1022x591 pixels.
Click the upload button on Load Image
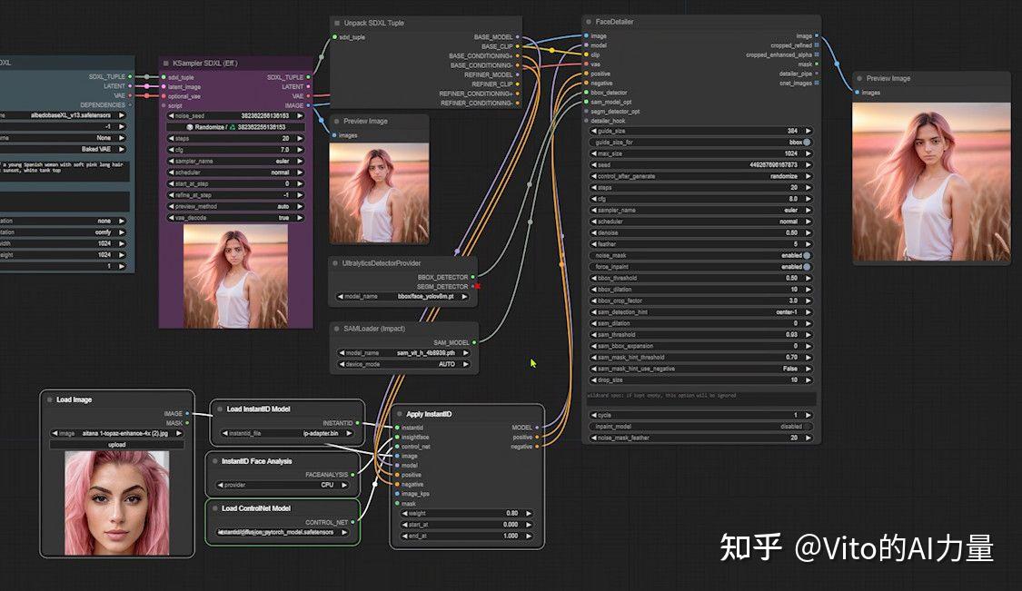coord(118,444)
